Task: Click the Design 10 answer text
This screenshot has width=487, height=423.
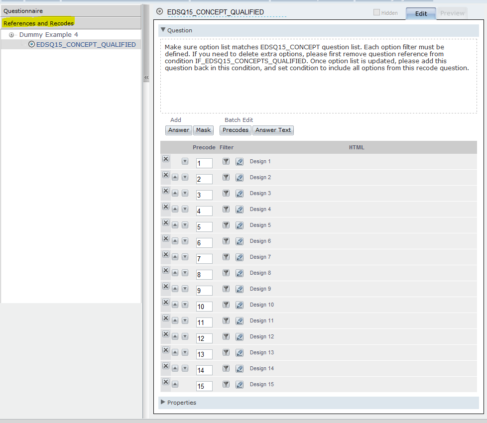Action: pyautogui.click(x=262, y=305)
